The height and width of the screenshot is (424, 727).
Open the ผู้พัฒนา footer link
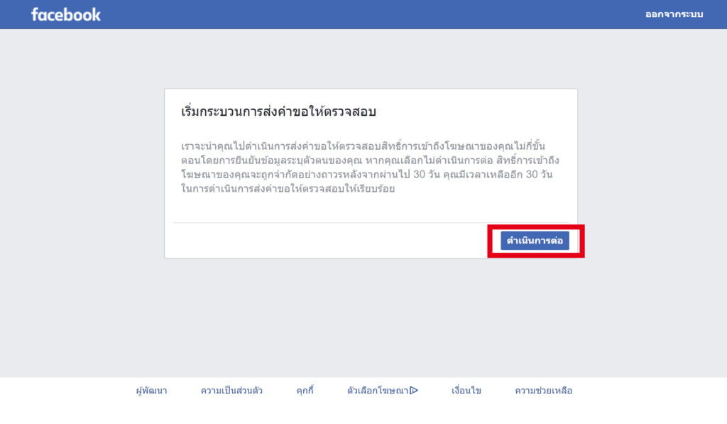coord(152,391)
